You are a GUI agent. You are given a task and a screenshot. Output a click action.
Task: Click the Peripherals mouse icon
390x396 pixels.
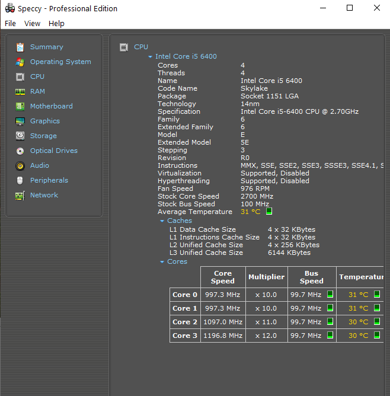20,180
